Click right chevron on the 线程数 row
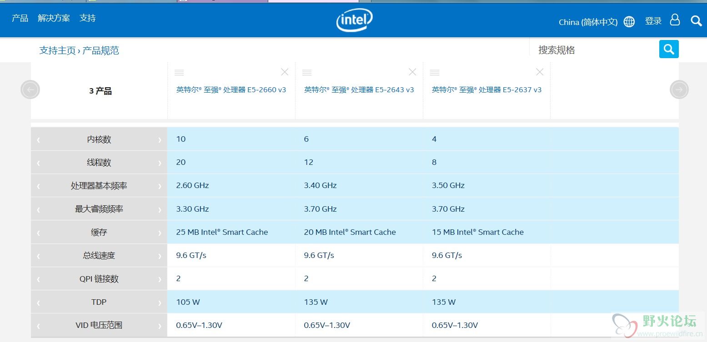The image size is (707, 342). tap(160, 163)
